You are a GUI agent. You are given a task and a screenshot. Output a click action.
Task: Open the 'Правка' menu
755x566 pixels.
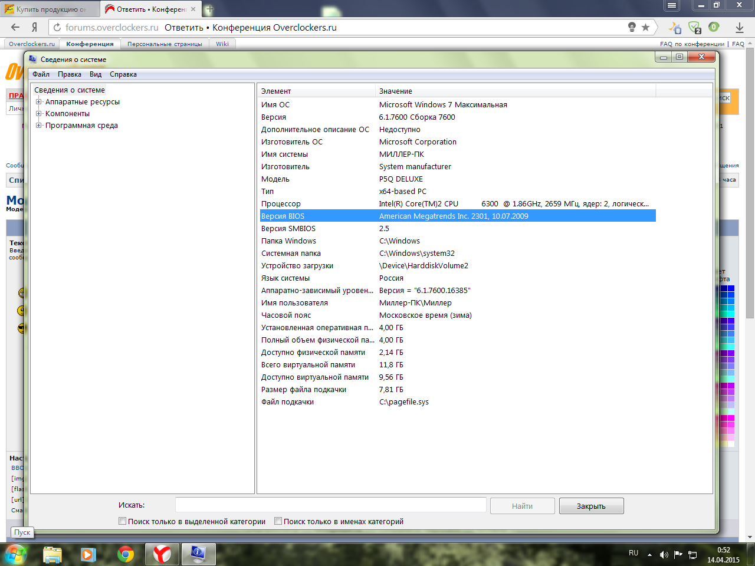click(70, 74)
